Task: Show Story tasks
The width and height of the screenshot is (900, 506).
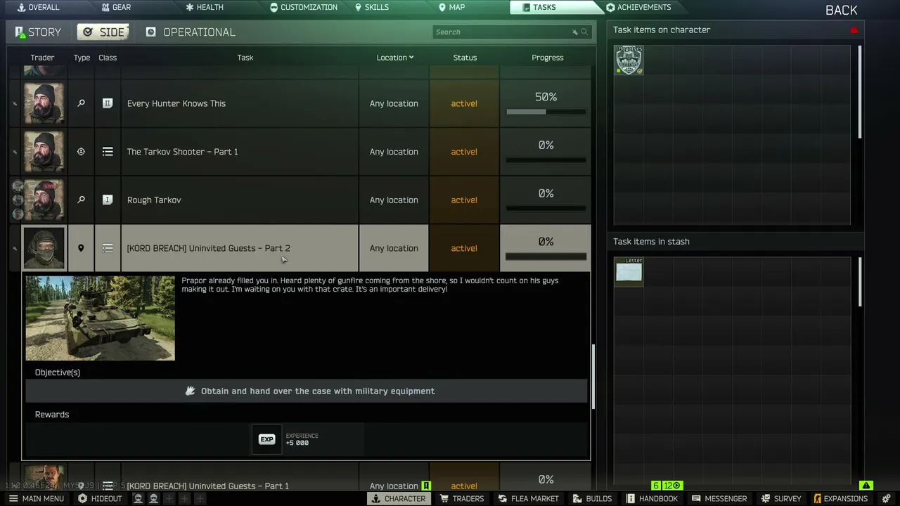Action: point(38,32)
